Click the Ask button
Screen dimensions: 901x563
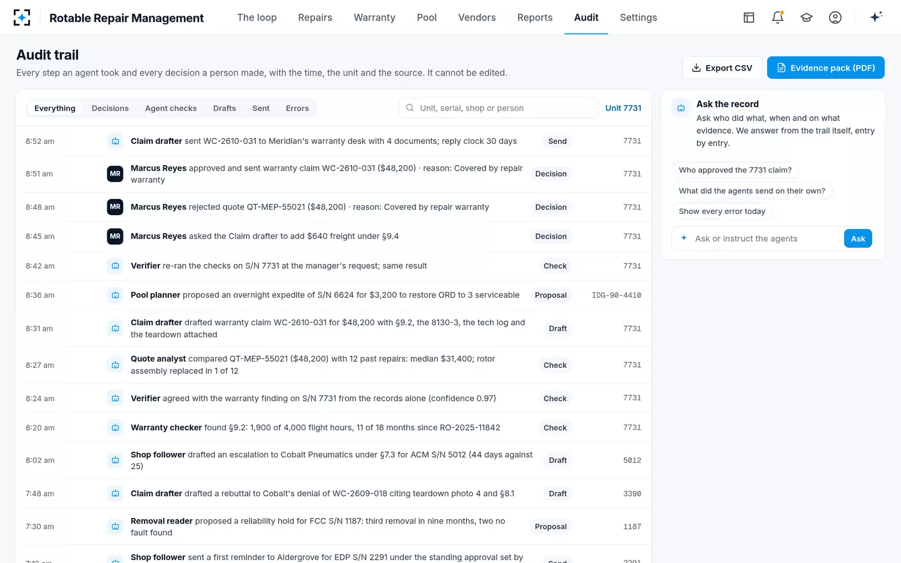[858, 238]
